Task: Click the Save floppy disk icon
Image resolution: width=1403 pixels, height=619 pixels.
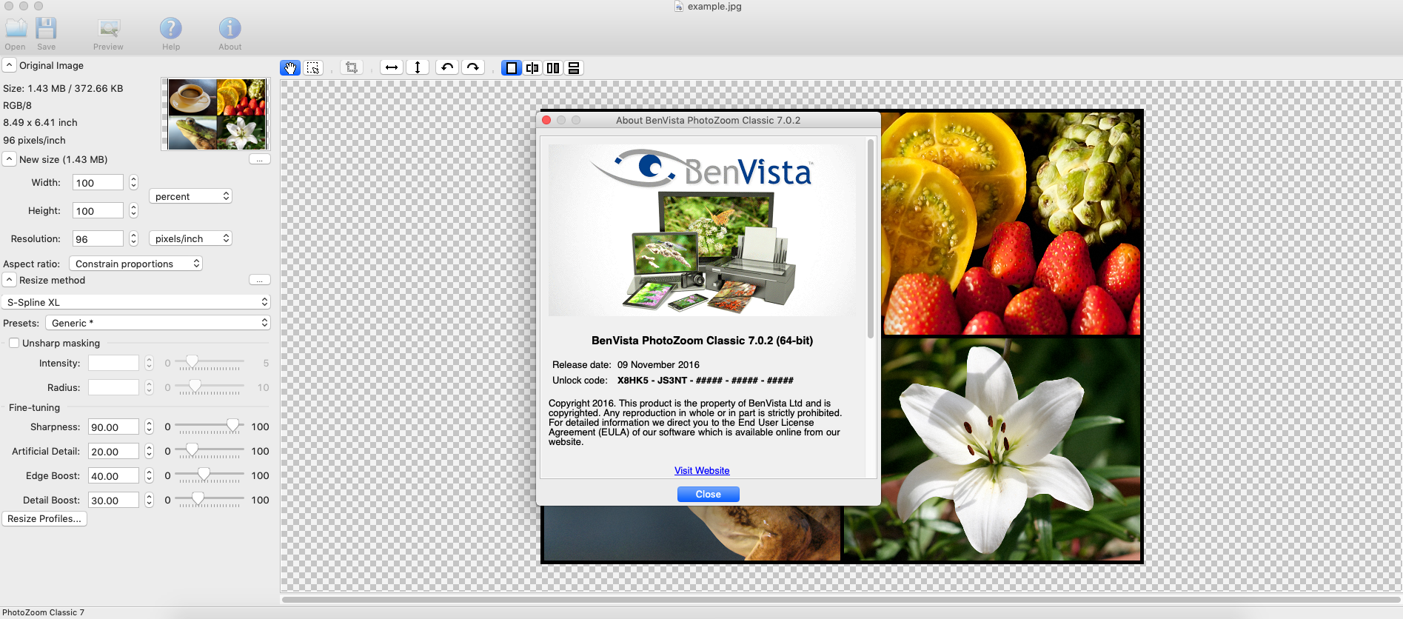Action: 47,29
